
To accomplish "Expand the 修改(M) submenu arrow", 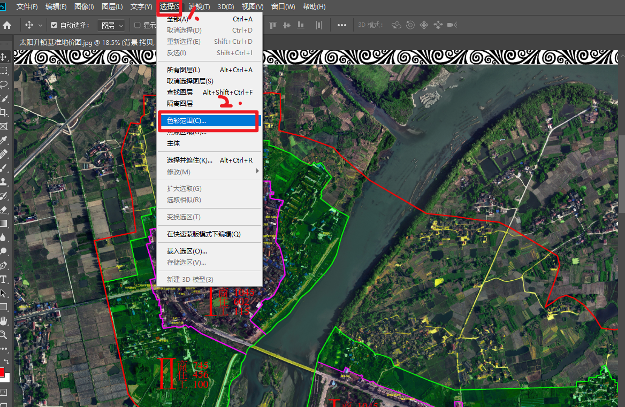I will [257, 171].
